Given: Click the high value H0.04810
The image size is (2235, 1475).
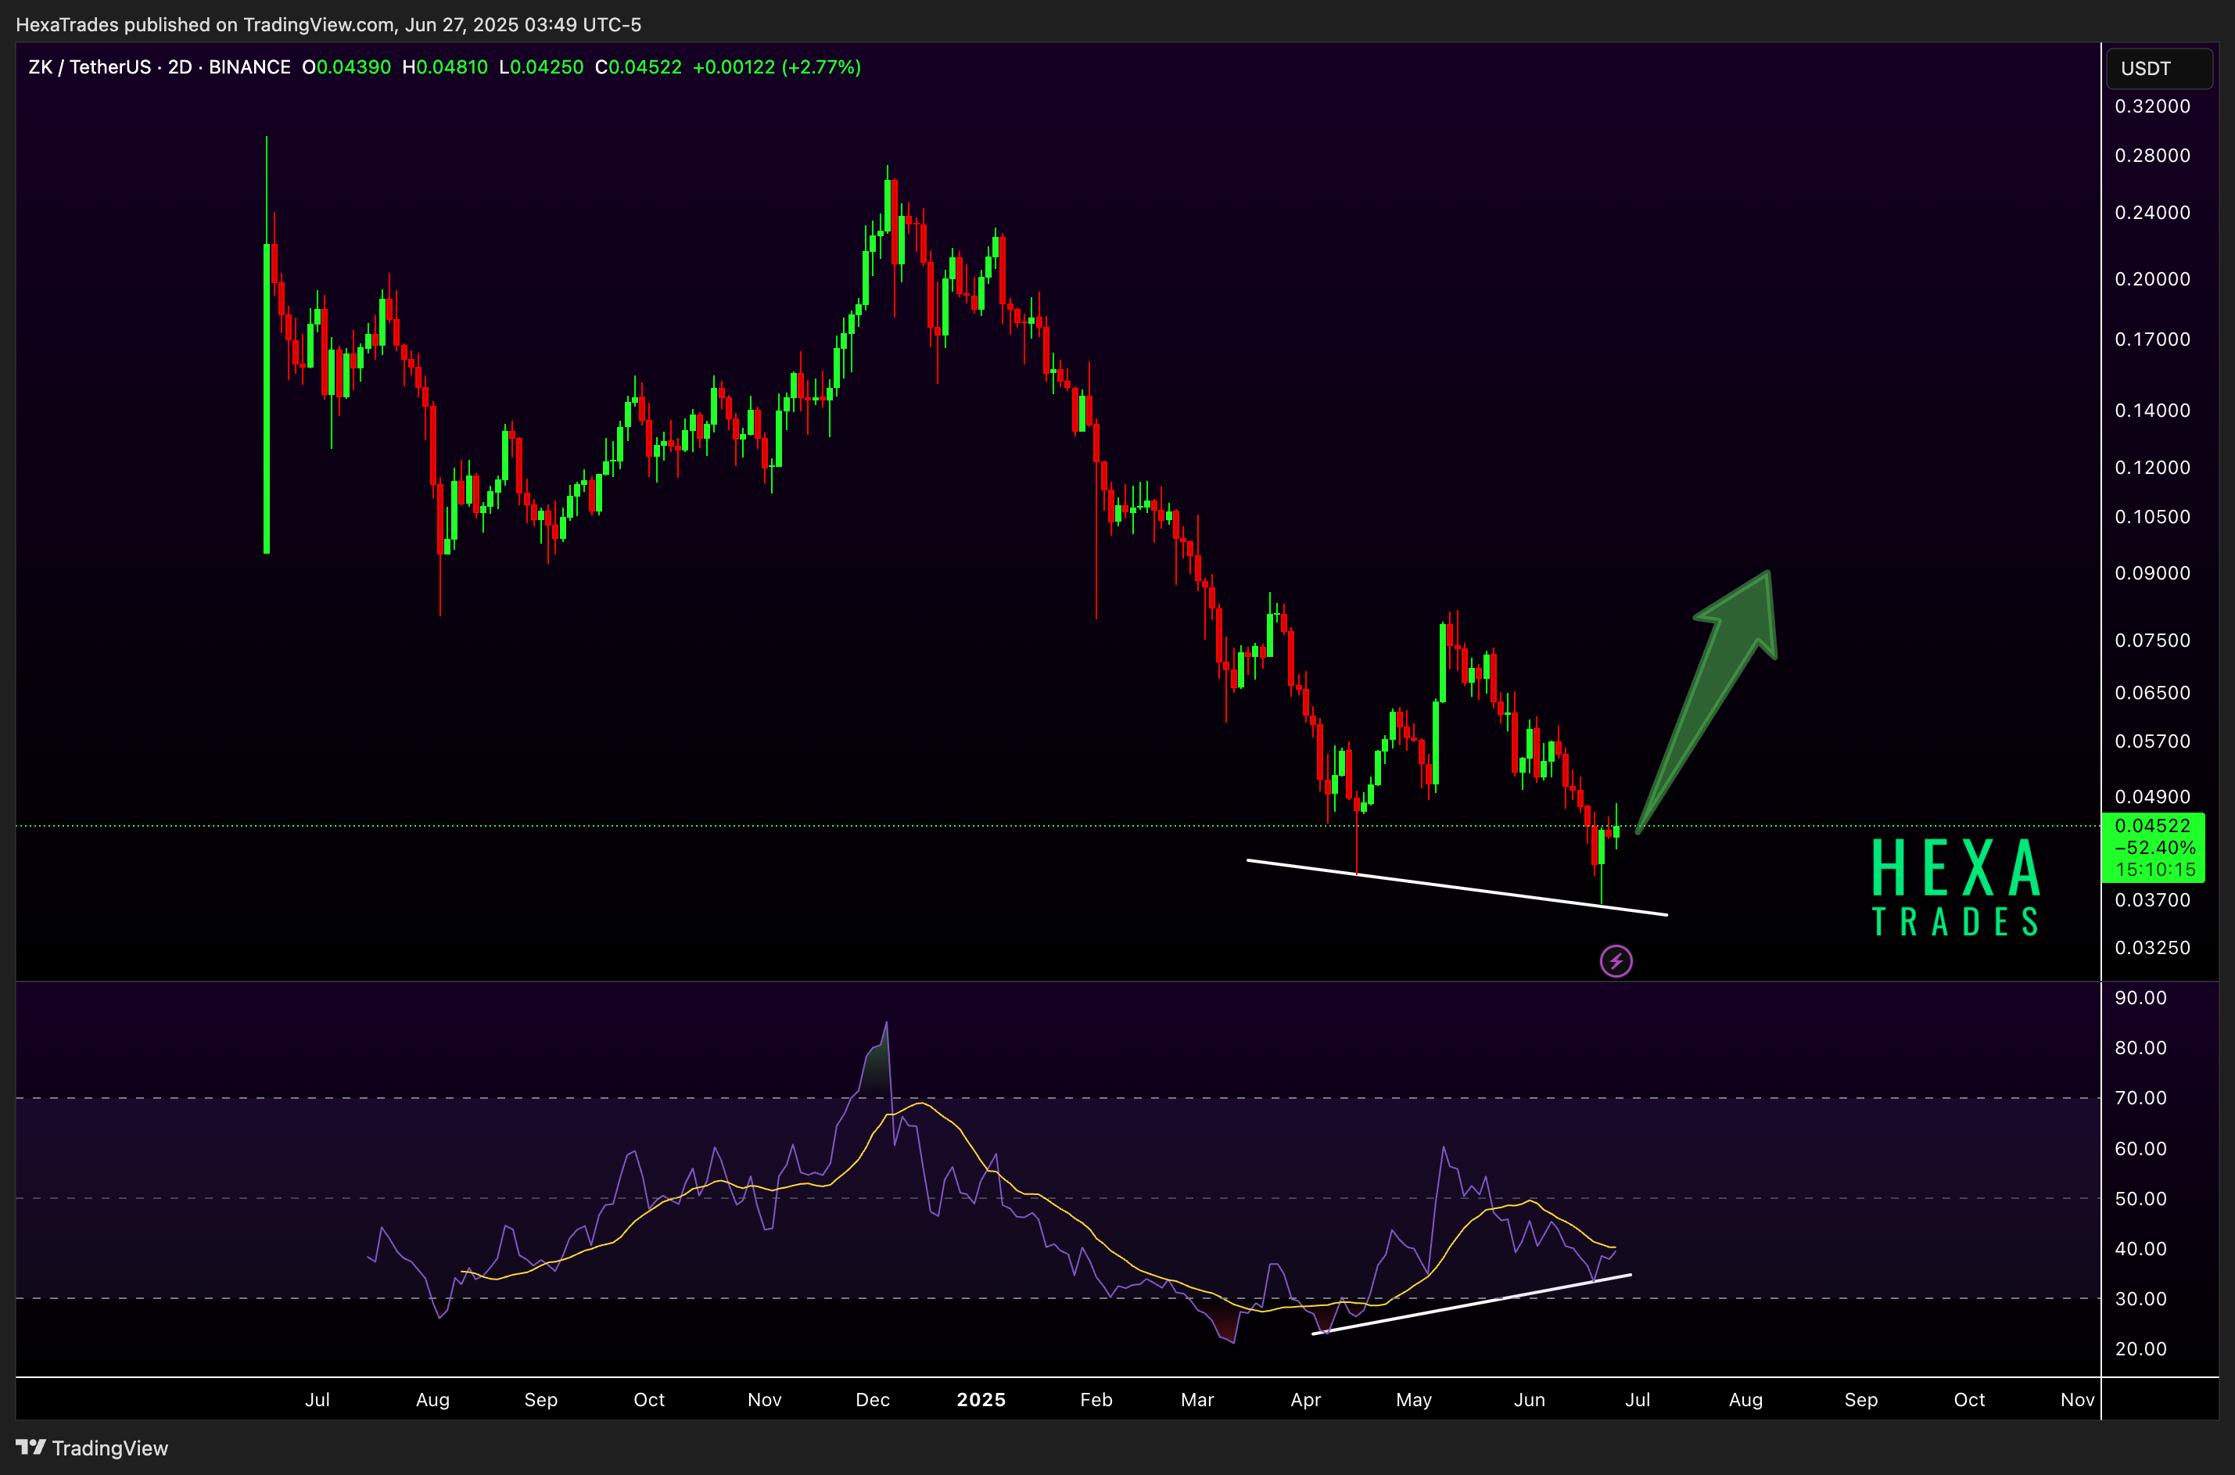Looking at the screenshot, I should pyautogui.click(x=445, y=66).
